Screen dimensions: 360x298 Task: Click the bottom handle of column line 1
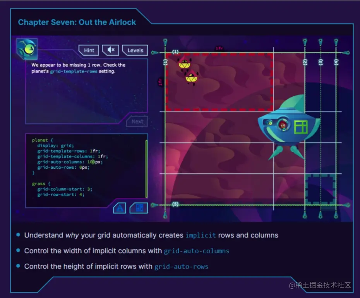click(165, 215)
